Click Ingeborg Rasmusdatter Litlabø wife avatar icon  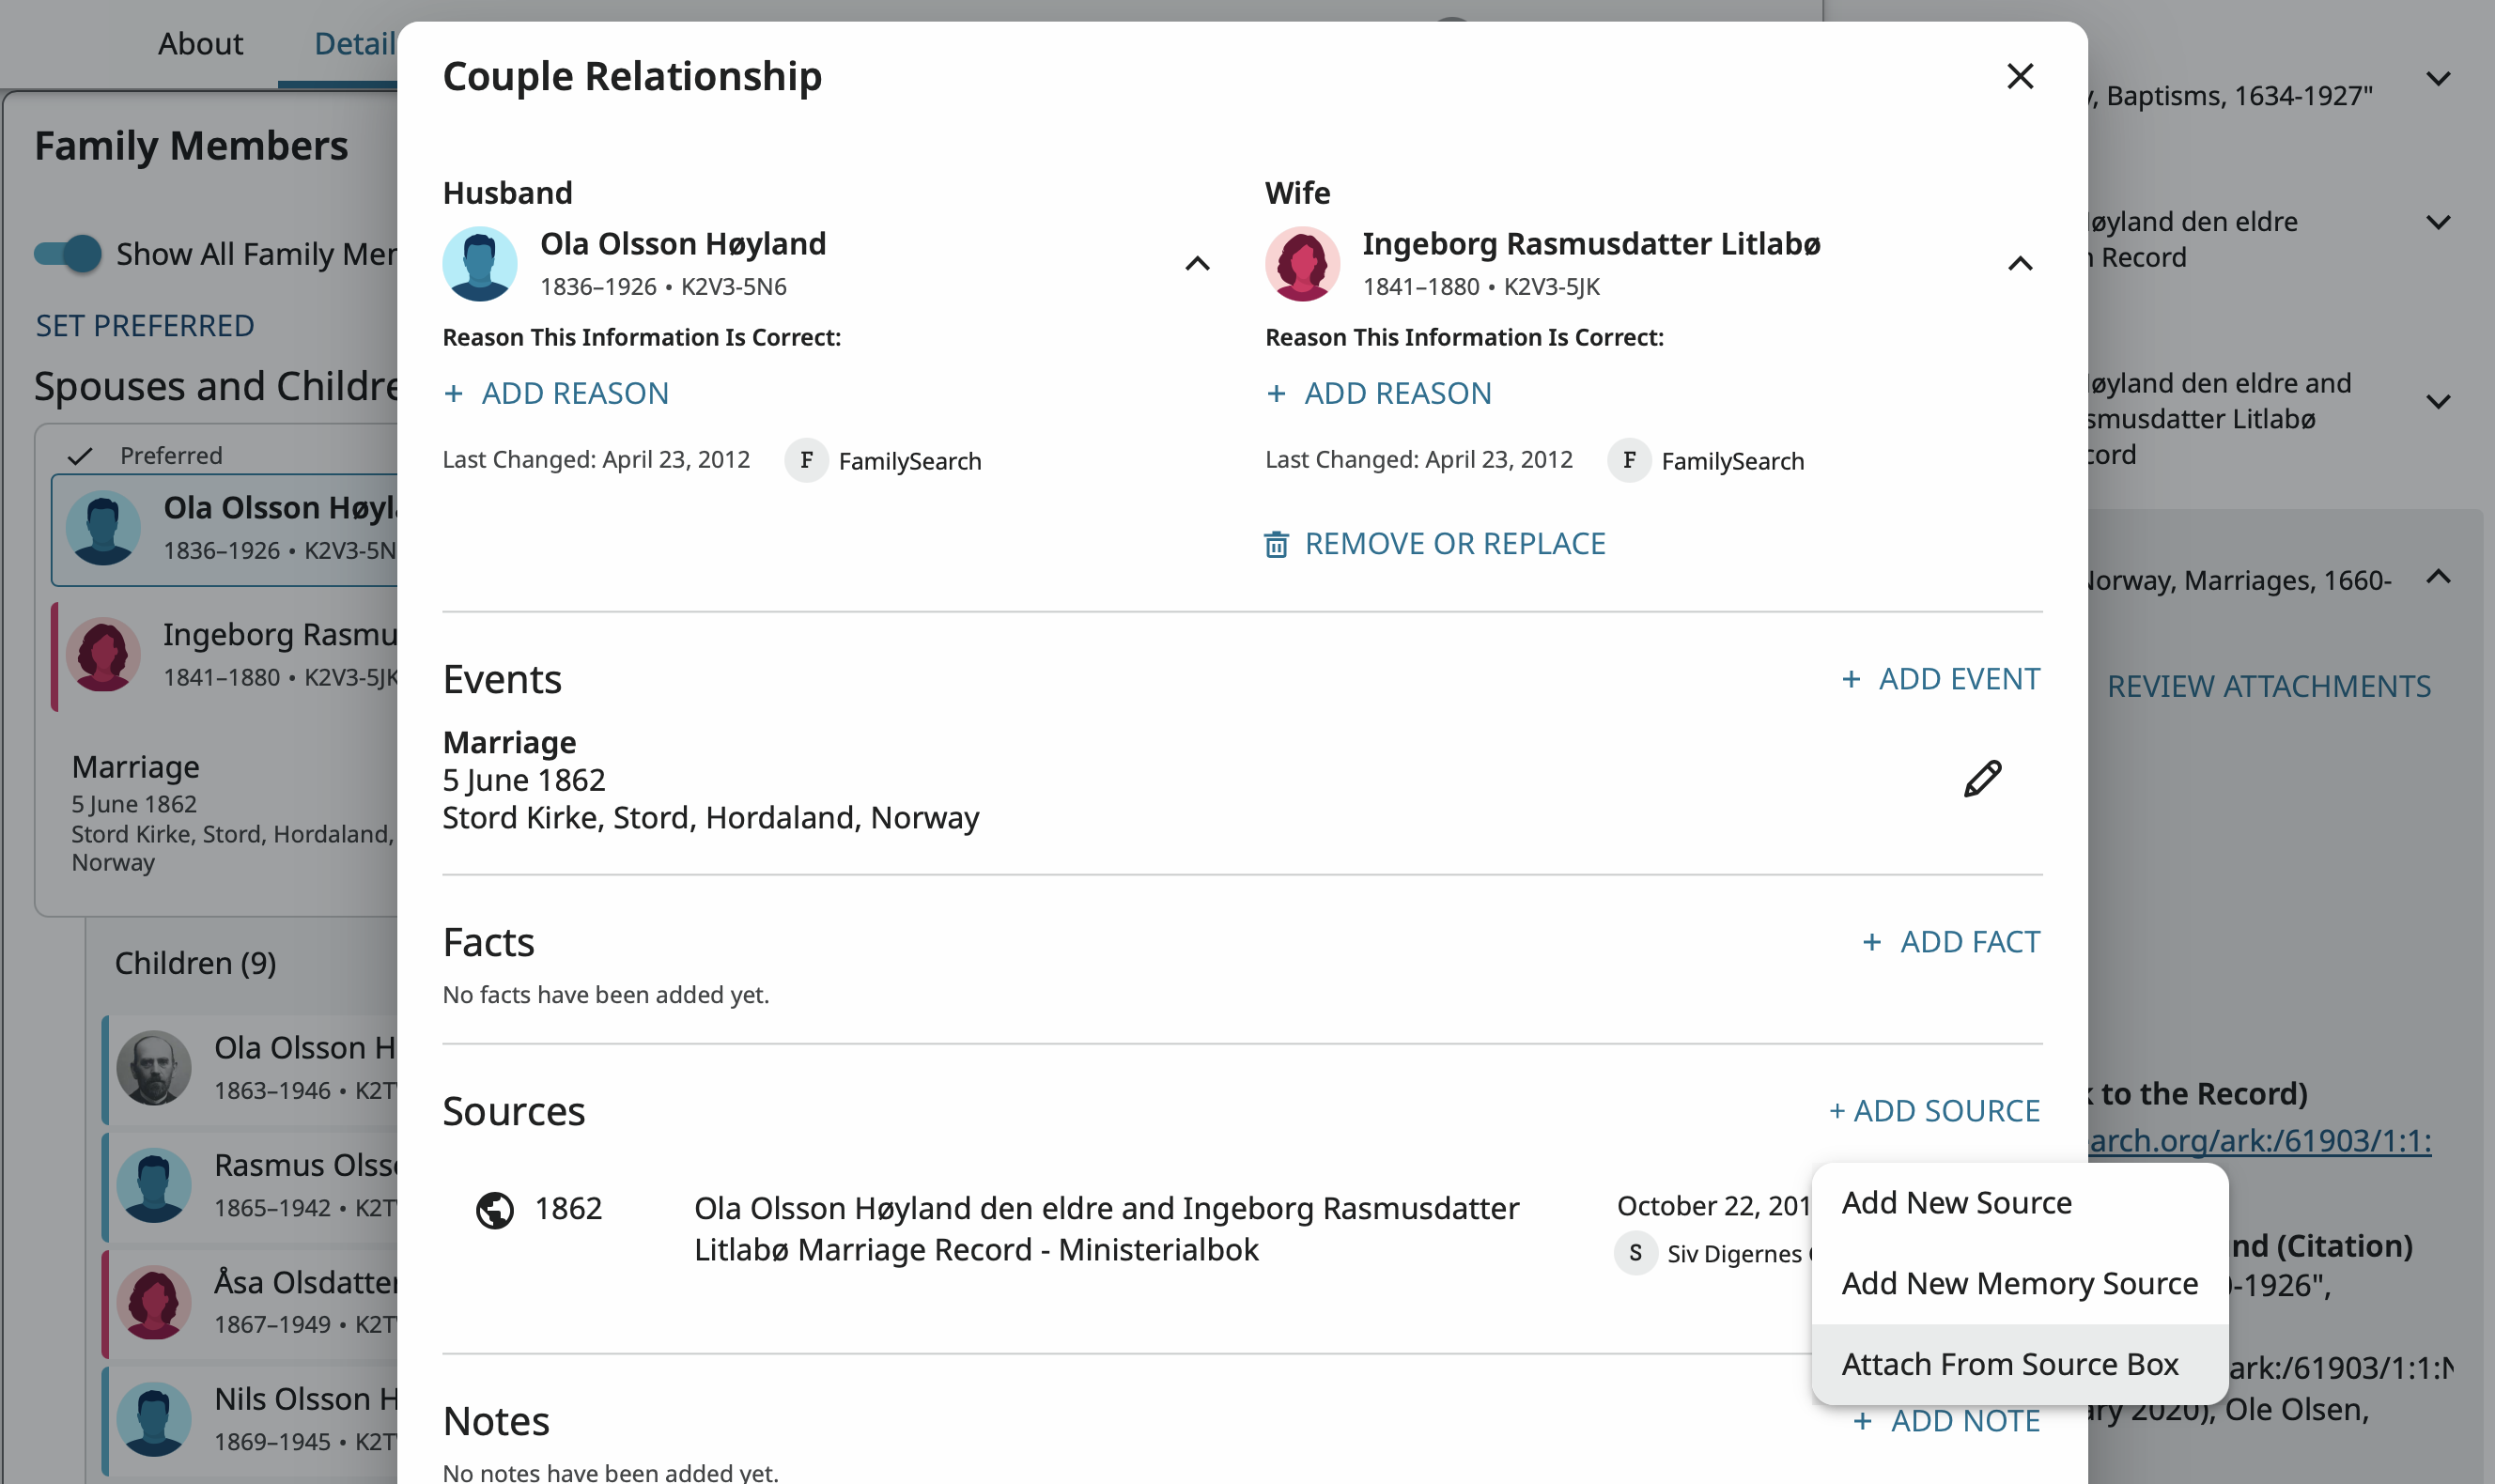[x=1302, y=264]
